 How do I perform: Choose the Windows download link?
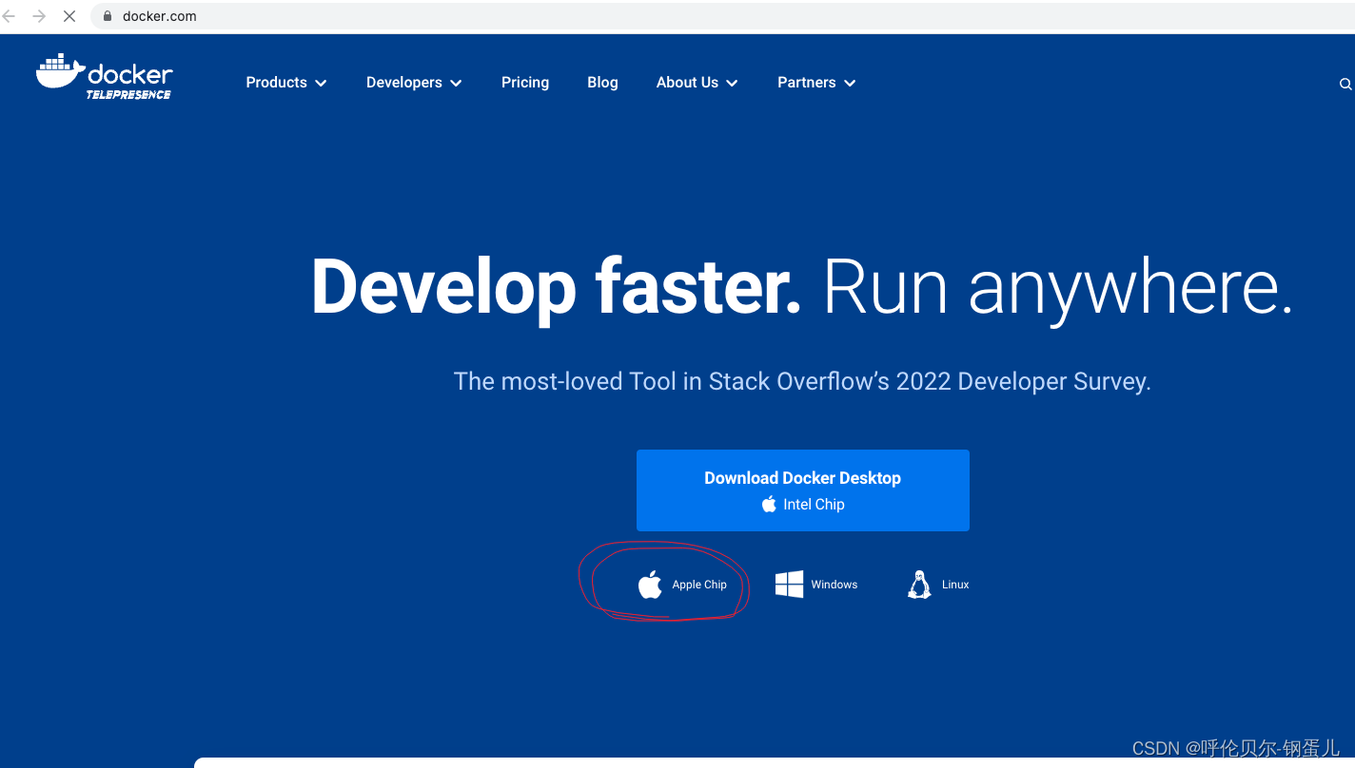coord(816,585)
